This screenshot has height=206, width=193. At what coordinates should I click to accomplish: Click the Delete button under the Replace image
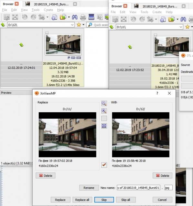pyautogui.click(x=46, y=175)
